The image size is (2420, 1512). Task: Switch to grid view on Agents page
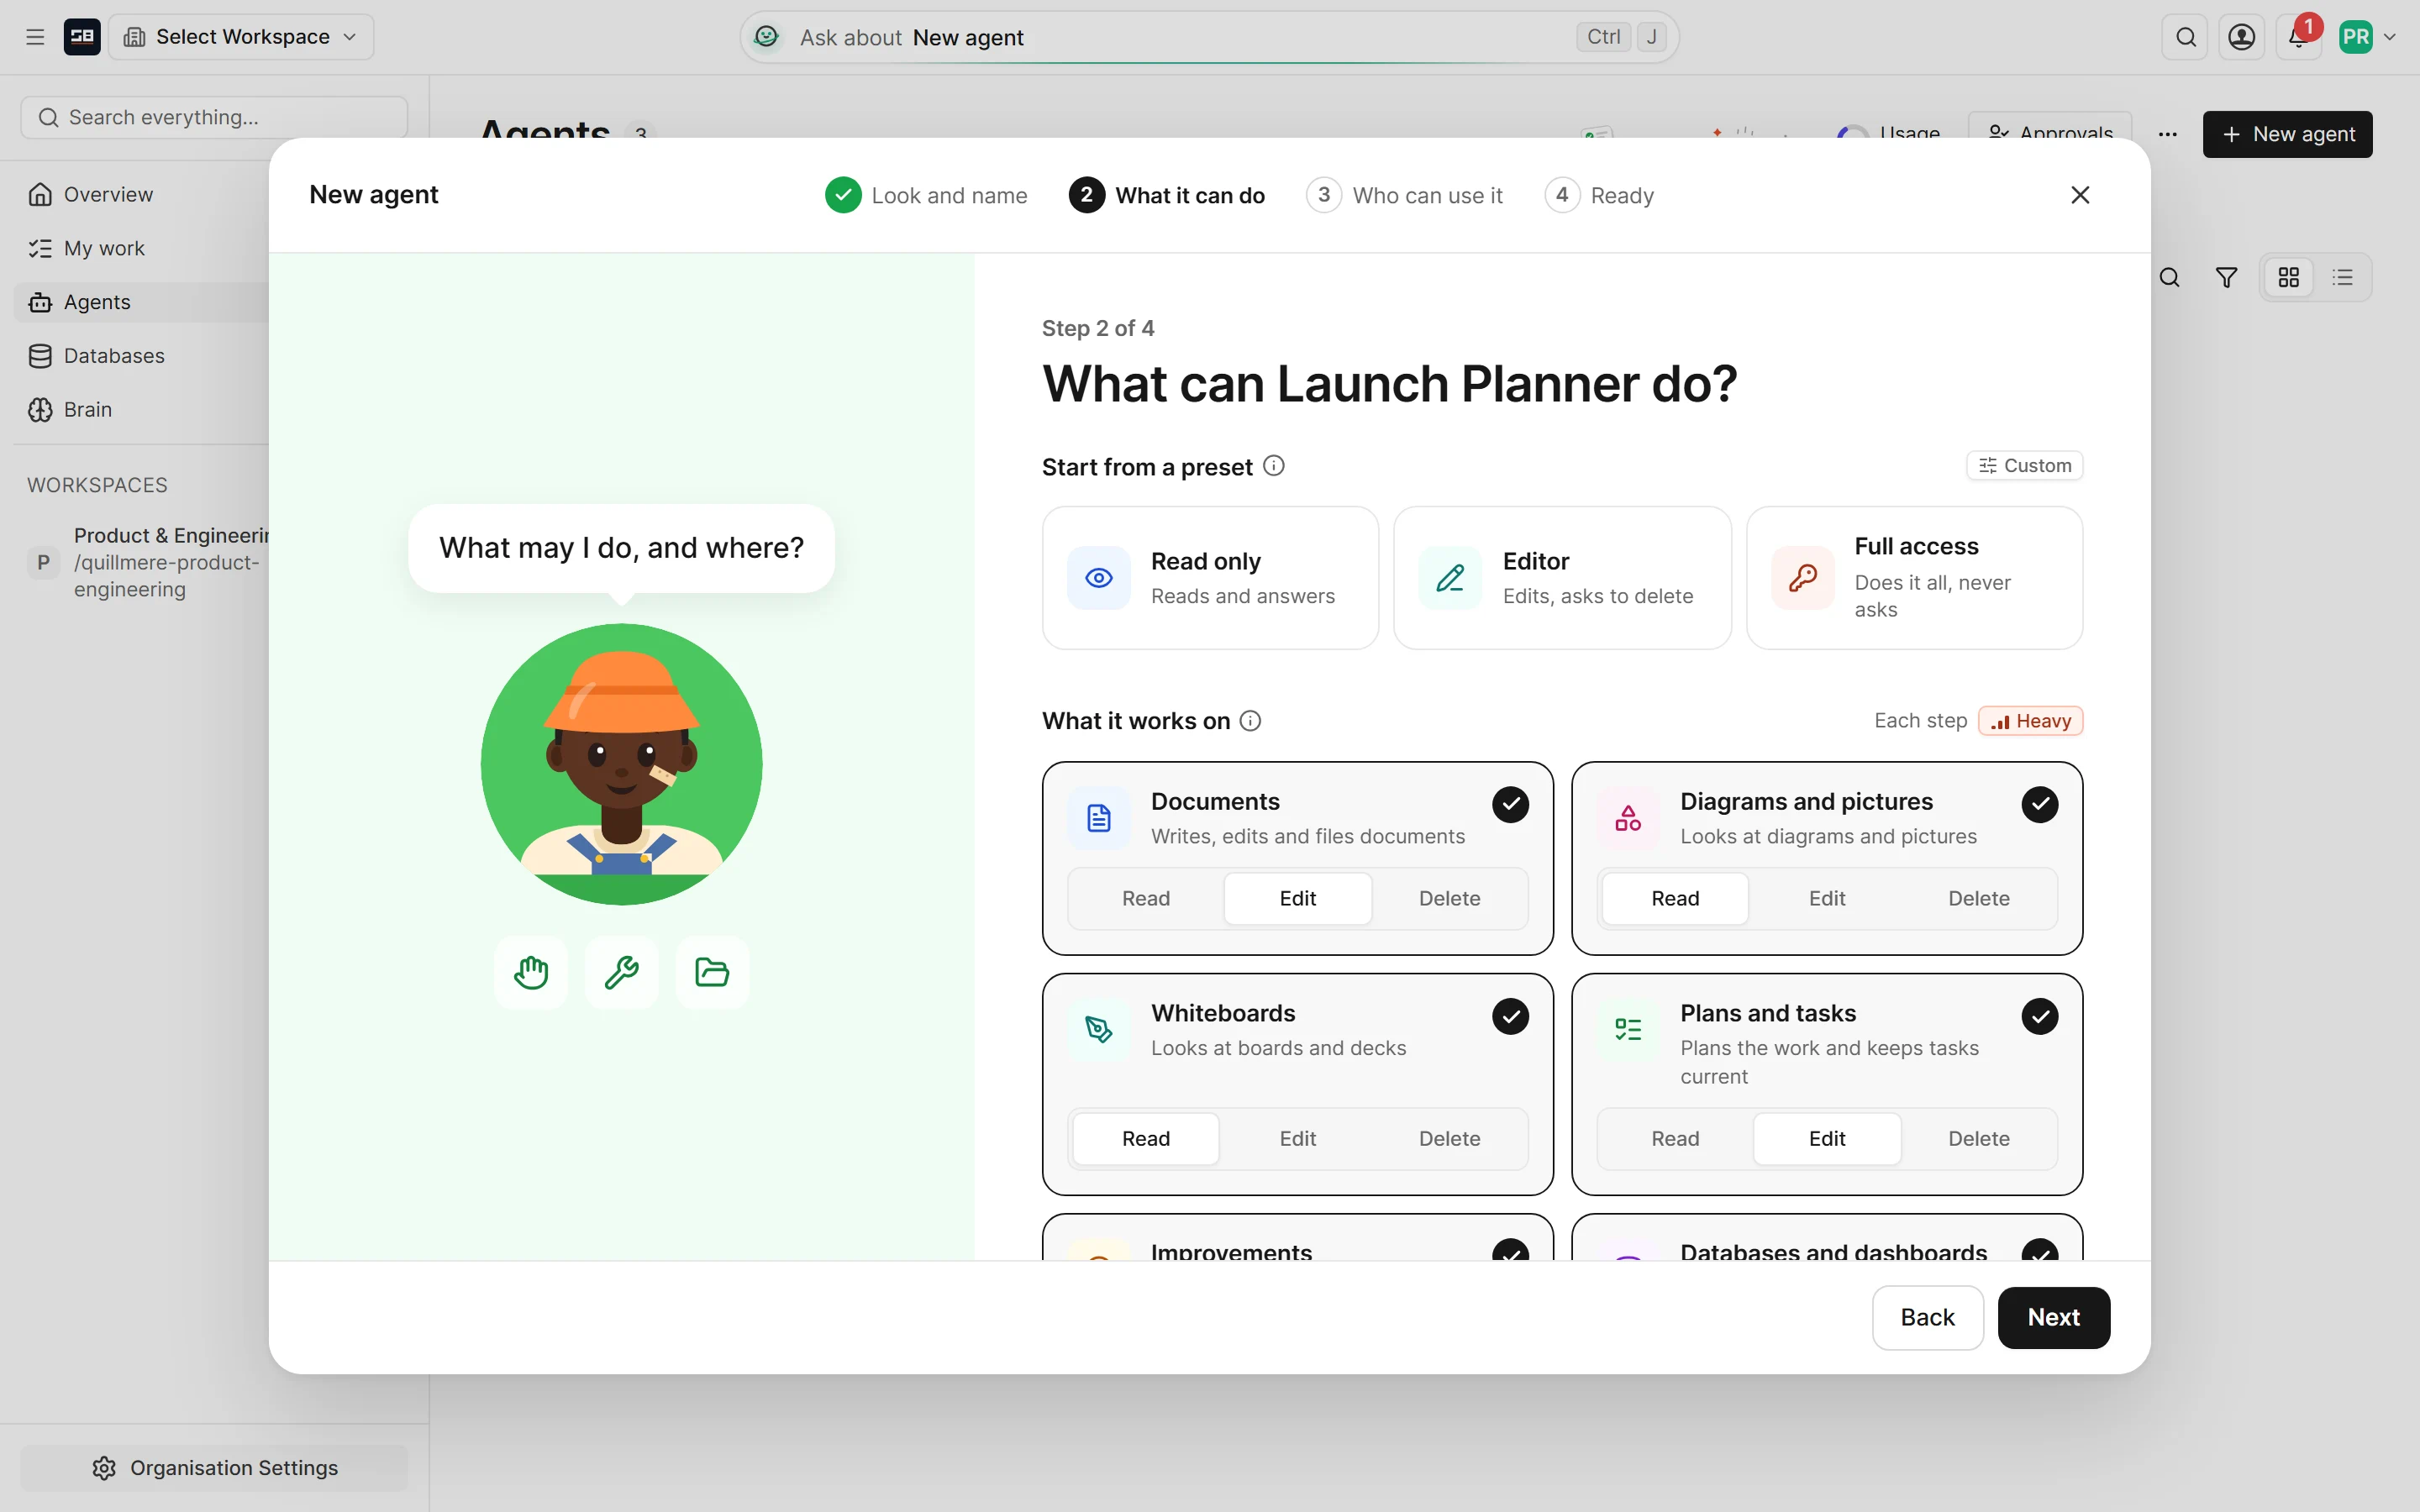[x=2289, y=277]
